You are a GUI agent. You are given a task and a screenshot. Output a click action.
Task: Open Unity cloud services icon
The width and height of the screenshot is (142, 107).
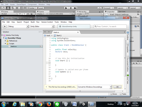coord(100,8)
